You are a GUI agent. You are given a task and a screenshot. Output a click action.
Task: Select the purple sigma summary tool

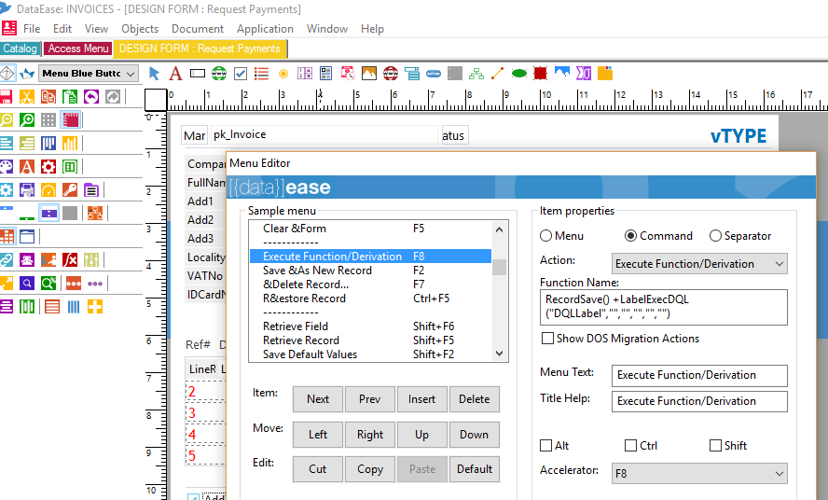point(584,74)
